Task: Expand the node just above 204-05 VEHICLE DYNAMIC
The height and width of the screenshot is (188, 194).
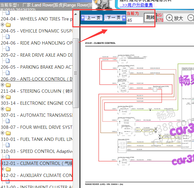Action: point(2,24)
